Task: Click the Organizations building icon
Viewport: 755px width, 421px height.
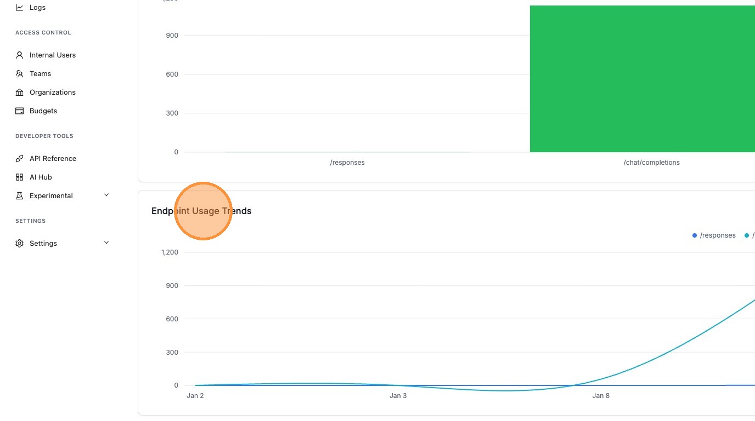Action: point(20,93)
